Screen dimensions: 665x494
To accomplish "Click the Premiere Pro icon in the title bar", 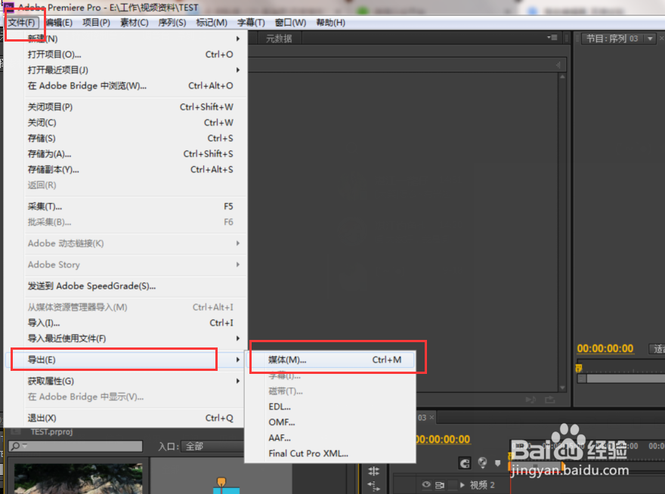I will [x=8, y=6].
